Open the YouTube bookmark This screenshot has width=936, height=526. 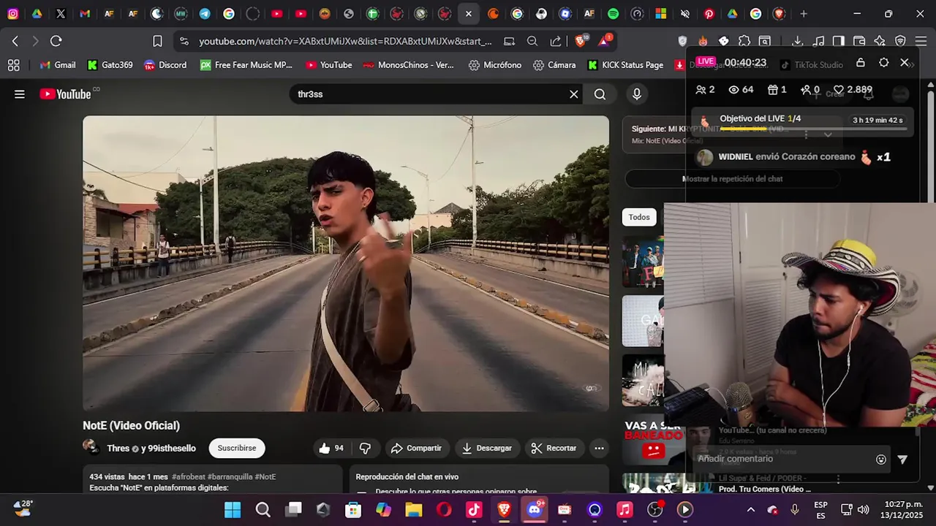tap(328, 65)
